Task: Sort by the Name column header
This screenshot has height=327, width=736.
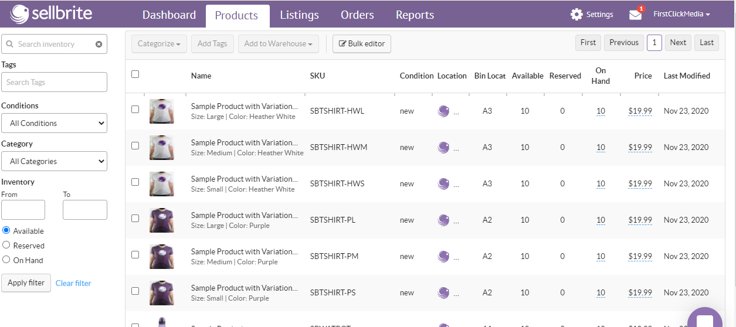Action: 201,76
